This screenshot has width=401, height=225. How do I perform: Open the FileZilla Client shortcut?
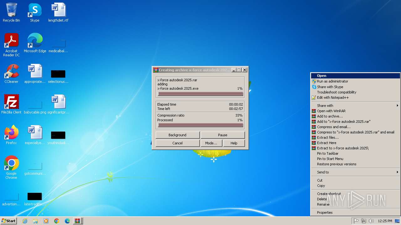click(x=11, y=104)
